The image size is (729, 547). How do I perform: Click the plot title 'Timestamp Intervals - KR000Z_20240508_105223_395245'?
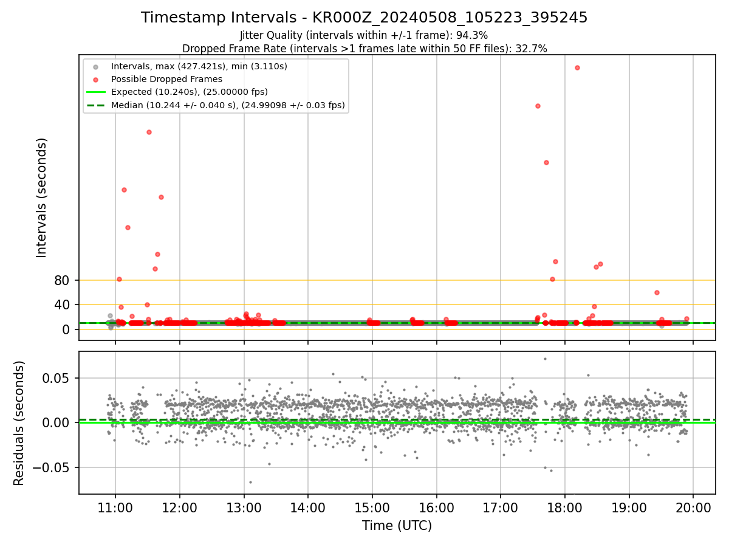click(x=364, y=18)
